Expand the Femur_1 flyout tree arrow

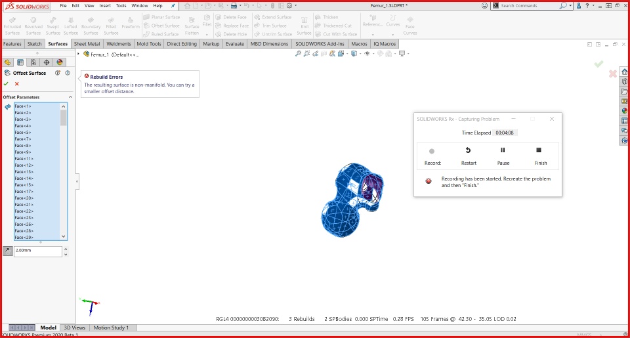[78, 53]
